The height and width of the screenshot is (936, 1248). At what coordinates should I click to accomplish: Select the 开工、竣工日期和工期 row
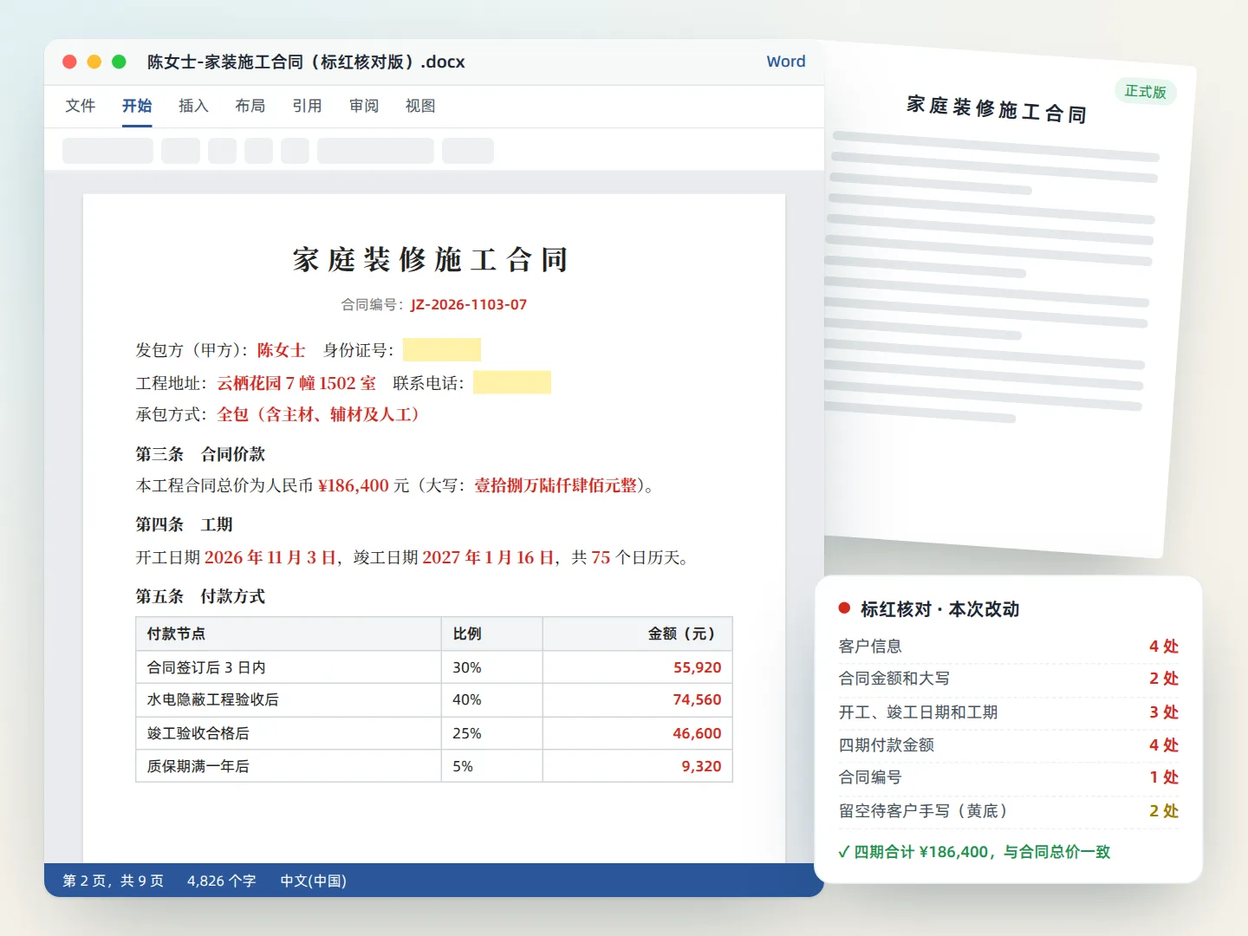1009,712
